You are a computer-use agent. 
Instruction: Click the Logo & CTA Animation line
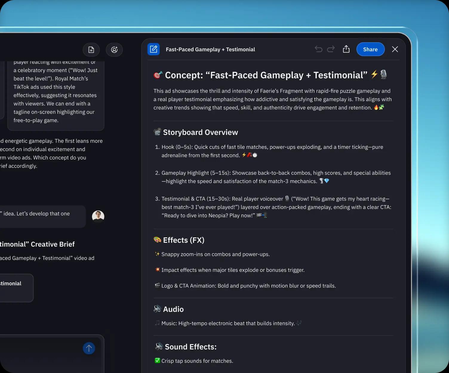pos(245,286)
